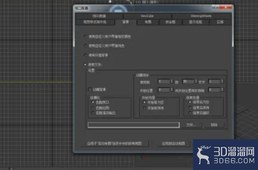Click the 应用到活动视图 button
Screen dimensions: 258x170
173,144
